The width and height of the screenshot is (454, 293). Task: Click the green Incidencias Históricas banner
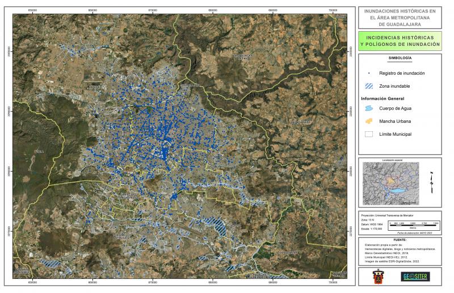click(400, 41)
